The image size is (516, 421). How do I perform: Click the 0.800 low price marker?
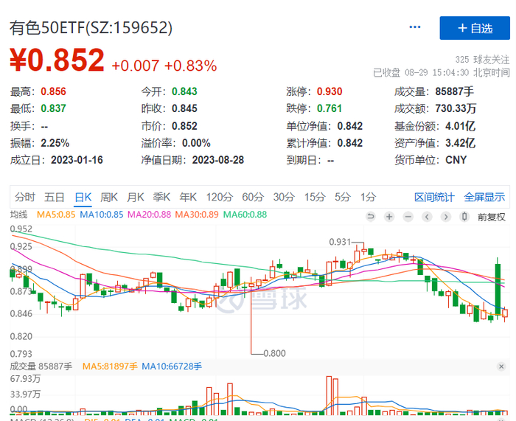274,353
